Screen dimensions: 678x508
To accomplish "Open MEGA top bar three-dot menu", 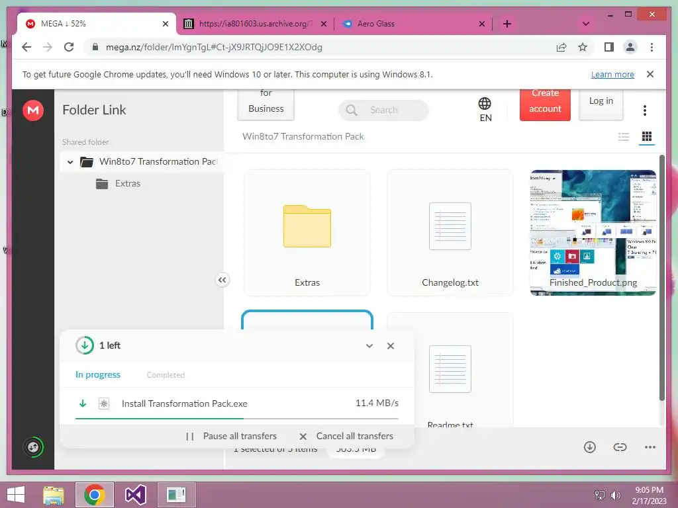I will [644, 110].
